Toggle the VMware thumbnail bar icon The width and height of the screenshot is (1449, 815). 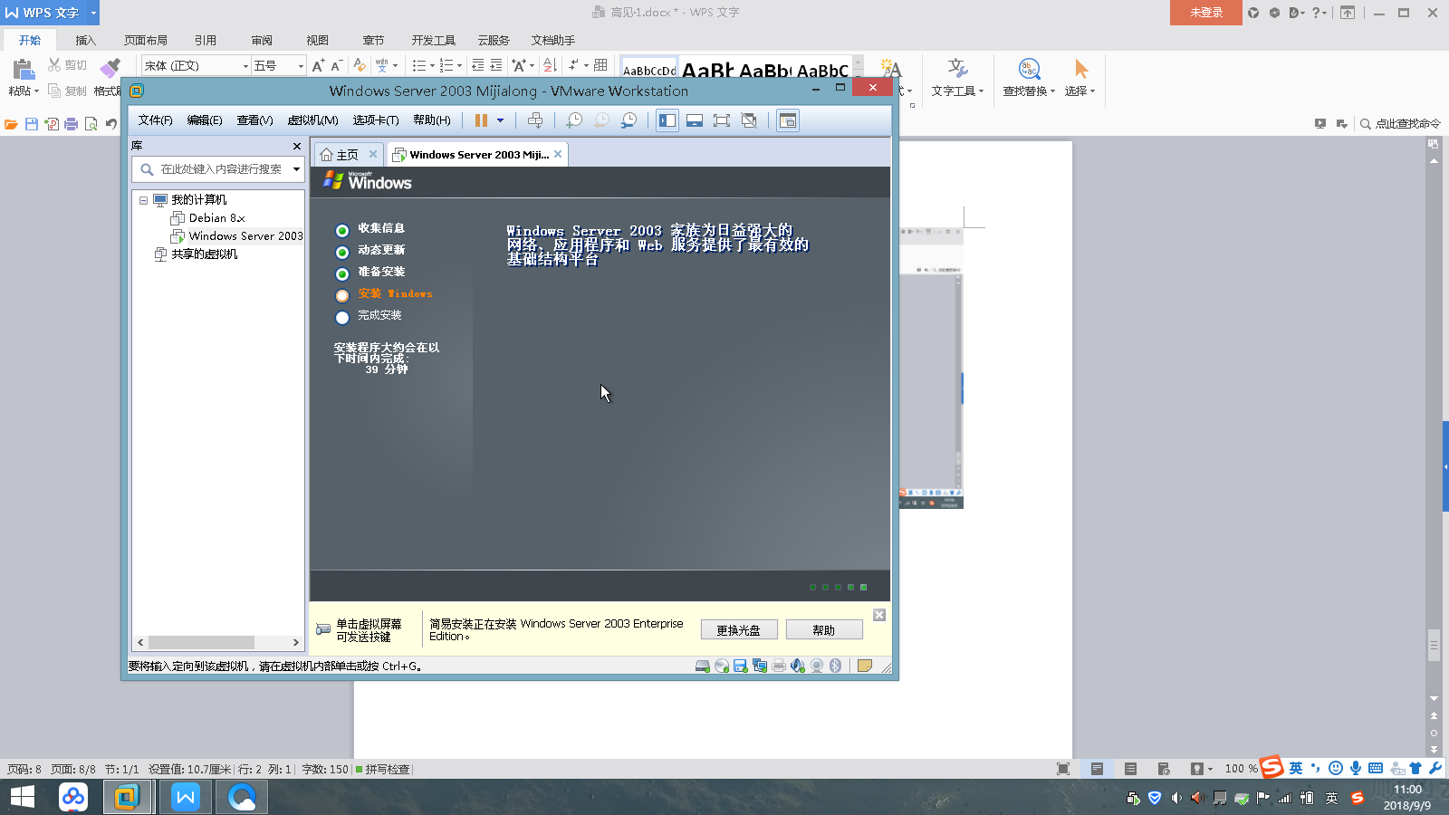click(x=695, y=120)
